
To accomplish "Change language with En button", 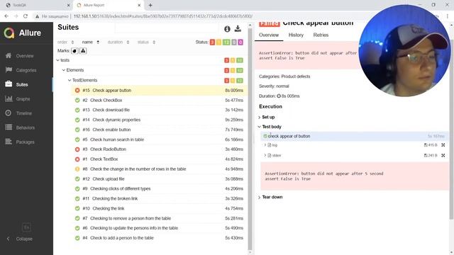I will click(26, 227).
